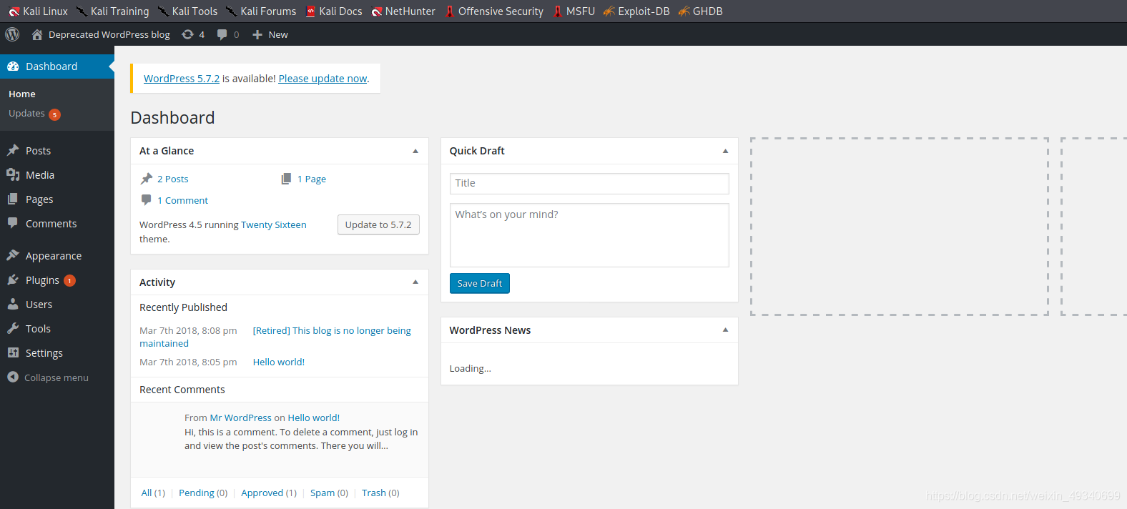
Task: Click the Users icon in sidebar
Action: [x=13, y=304]
